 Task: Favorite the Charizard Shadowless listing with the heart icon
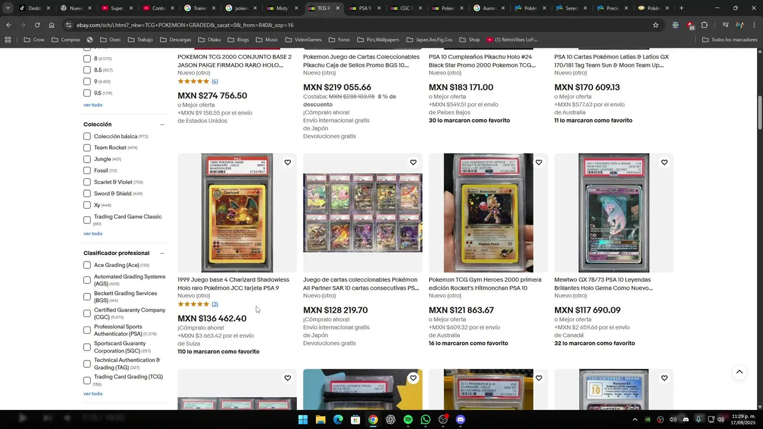[x=287, y=163]
